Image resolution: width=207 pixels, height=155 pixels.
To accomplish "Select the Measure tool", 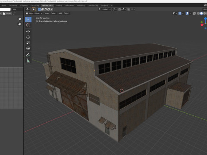I will point(28,61).
